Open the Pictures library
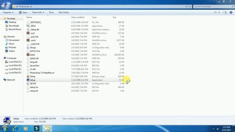 point(12,47)
